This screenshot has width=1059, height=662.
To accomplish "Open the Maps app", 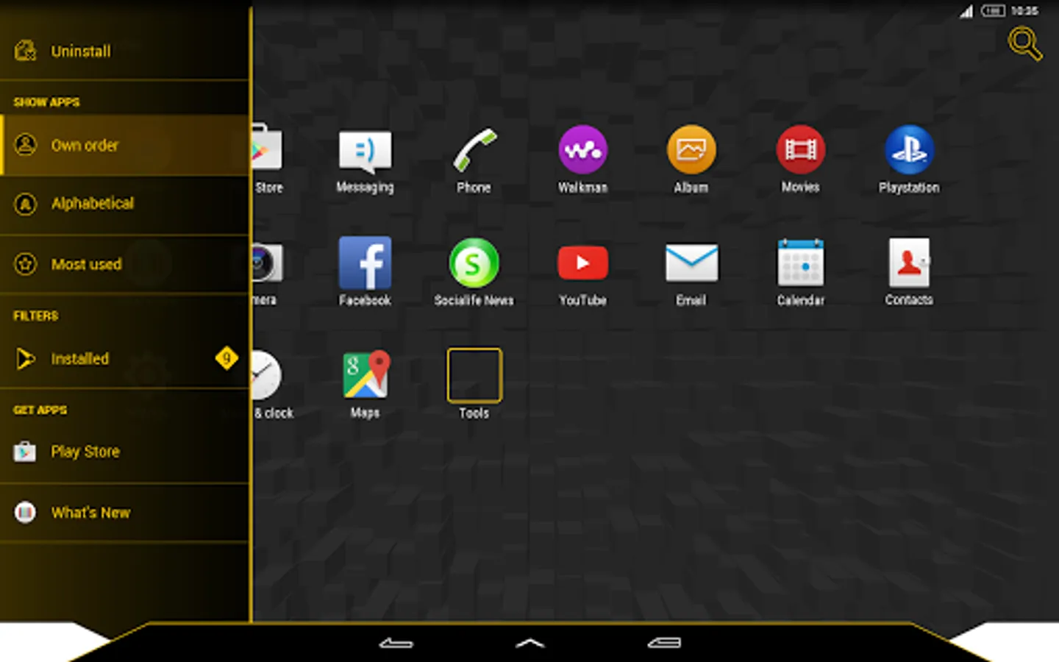I will [365, 375].
